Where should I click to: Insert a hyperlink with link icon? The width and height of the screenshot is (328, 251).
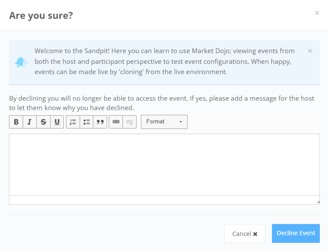point(116,122)
